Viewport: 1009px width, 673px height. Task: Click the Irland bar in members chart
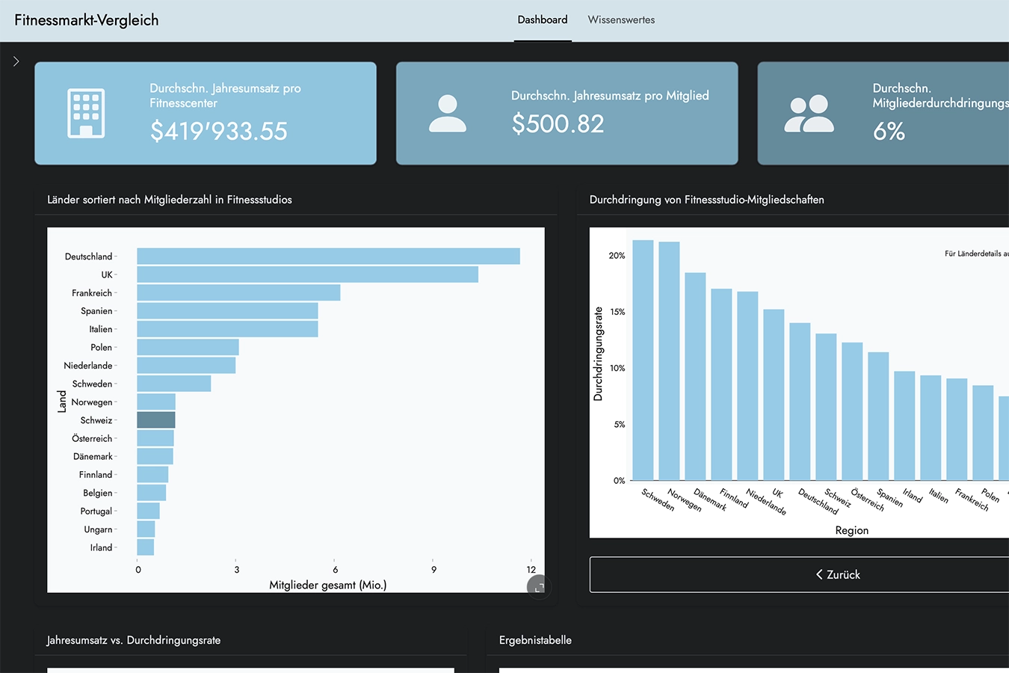point(146,547)
